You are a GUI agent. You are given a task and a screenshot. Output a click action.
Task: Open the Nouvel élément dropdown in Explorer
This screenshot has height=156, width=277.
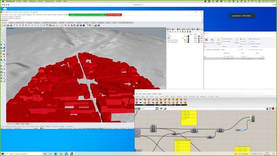227,39
